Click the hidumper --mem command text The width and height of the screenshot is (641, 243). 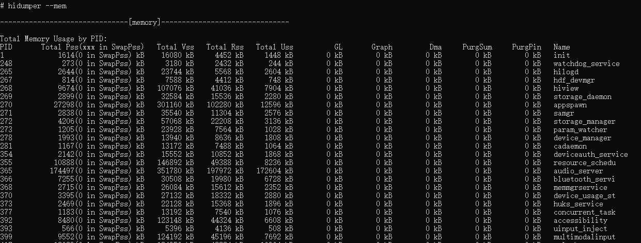point(37,6)
